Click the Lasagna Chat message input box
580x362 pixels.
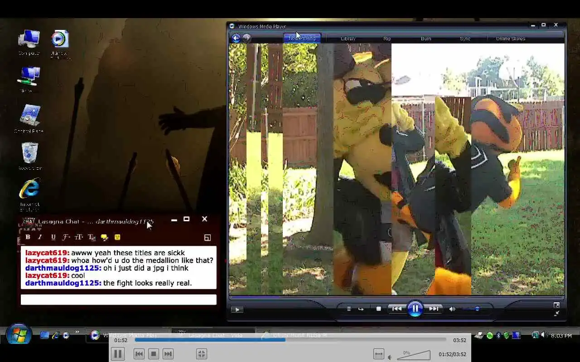119,300
